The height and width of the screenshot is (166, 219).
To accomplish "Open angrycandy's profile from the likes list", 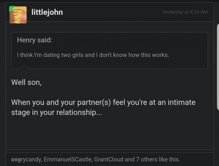I will pyautogui.click(x=27, y=159).
